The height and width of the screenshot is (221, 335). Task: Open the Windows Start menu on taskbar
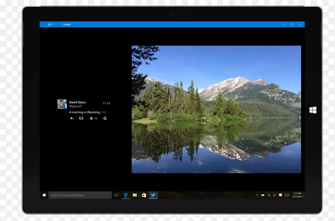point(44,195)
